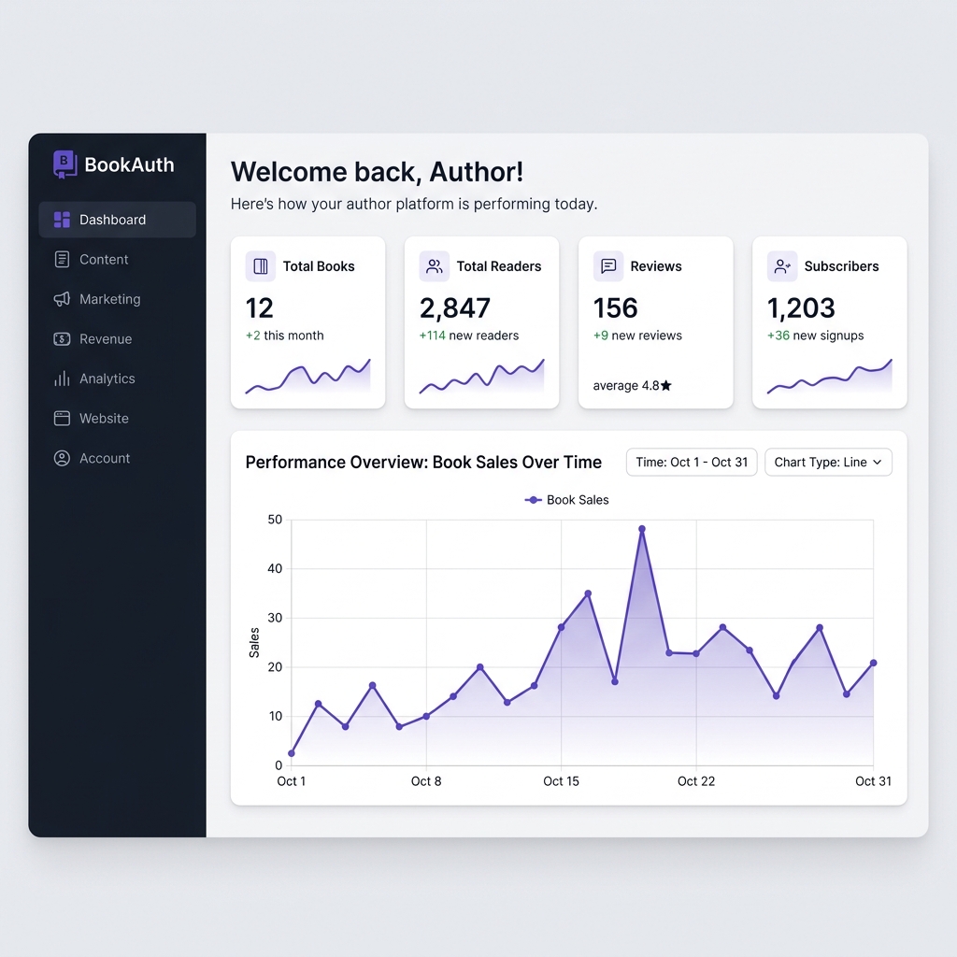Click the peak data point near 48 sales

[x=641, y=529]
